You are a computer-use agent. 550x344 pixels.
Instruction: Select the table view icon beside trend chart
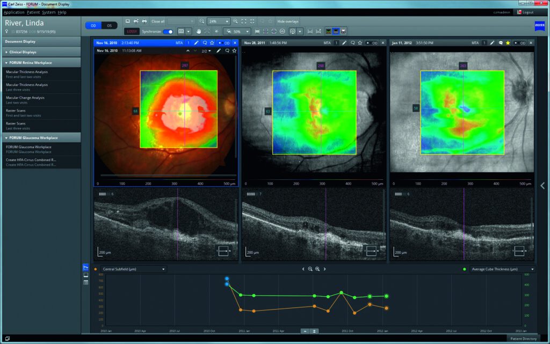85,282
